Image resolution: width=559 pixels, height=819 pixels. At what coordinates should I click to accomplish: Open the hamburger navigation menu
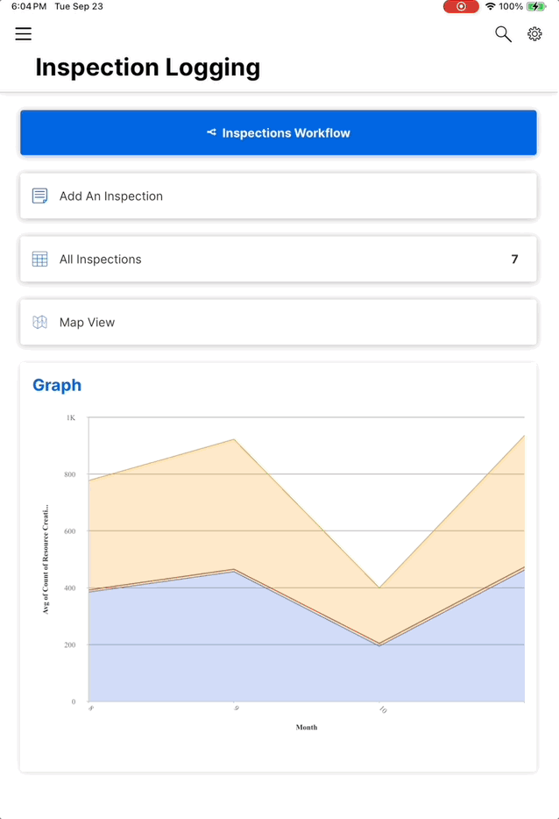(24, 34)
